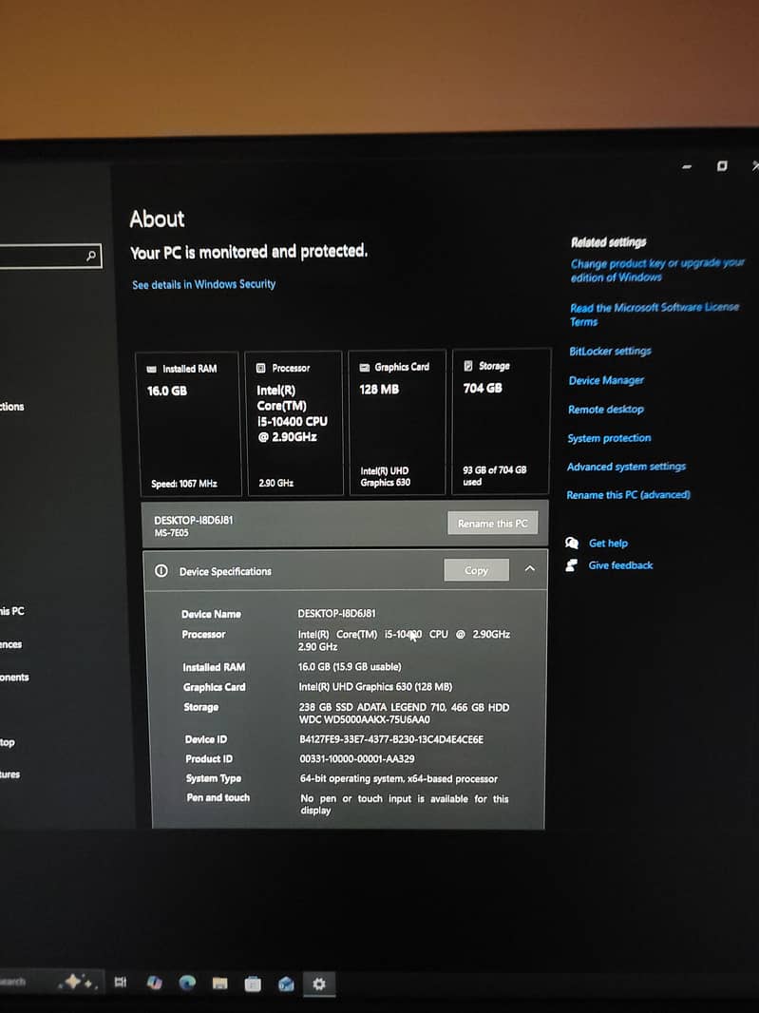Image resolution: width=759 pixels, height=1013 pixels.
Task: Click the Give feedback person icon
Action: (x=572, y=565)
